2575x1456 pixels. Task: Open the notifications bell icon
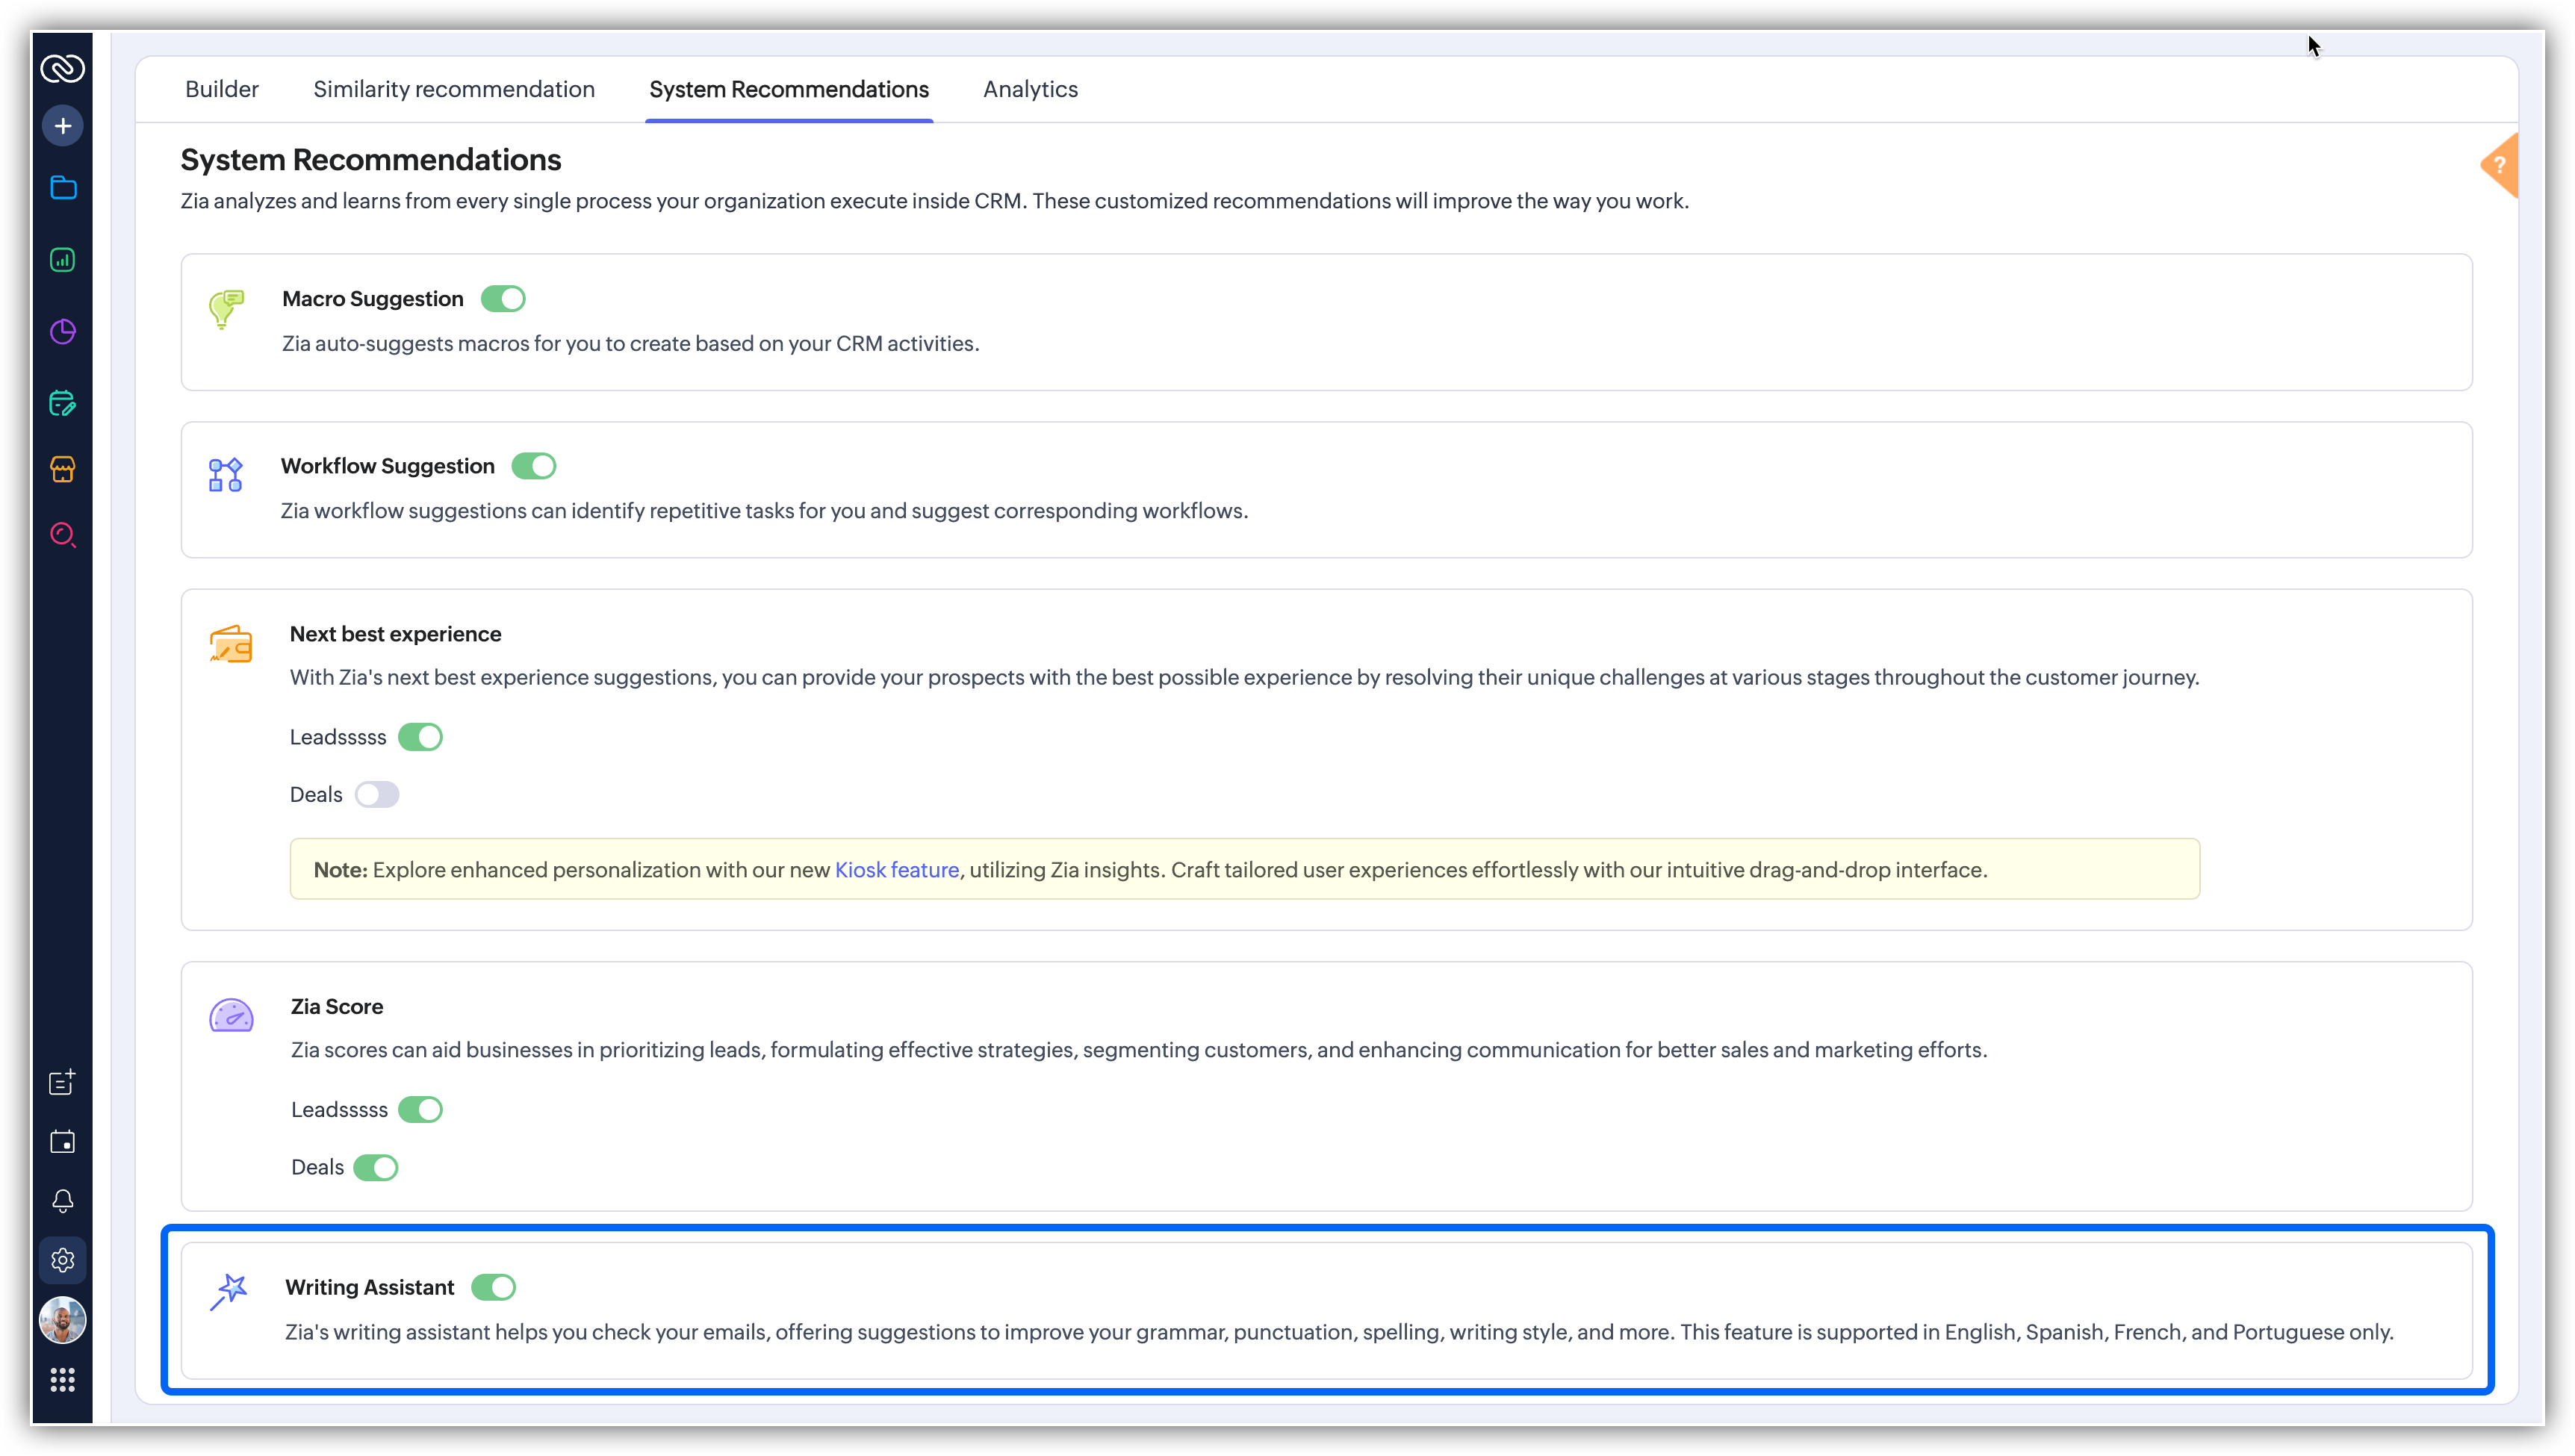point(63,1201)
